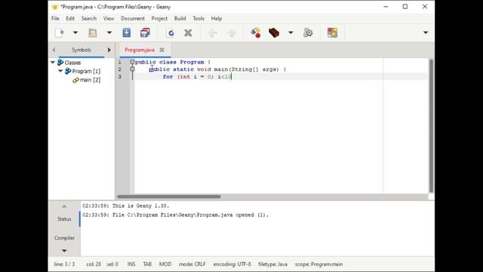Screen dimensions: 483x272
Task: Open the Project menu
Action: (159, 18)
